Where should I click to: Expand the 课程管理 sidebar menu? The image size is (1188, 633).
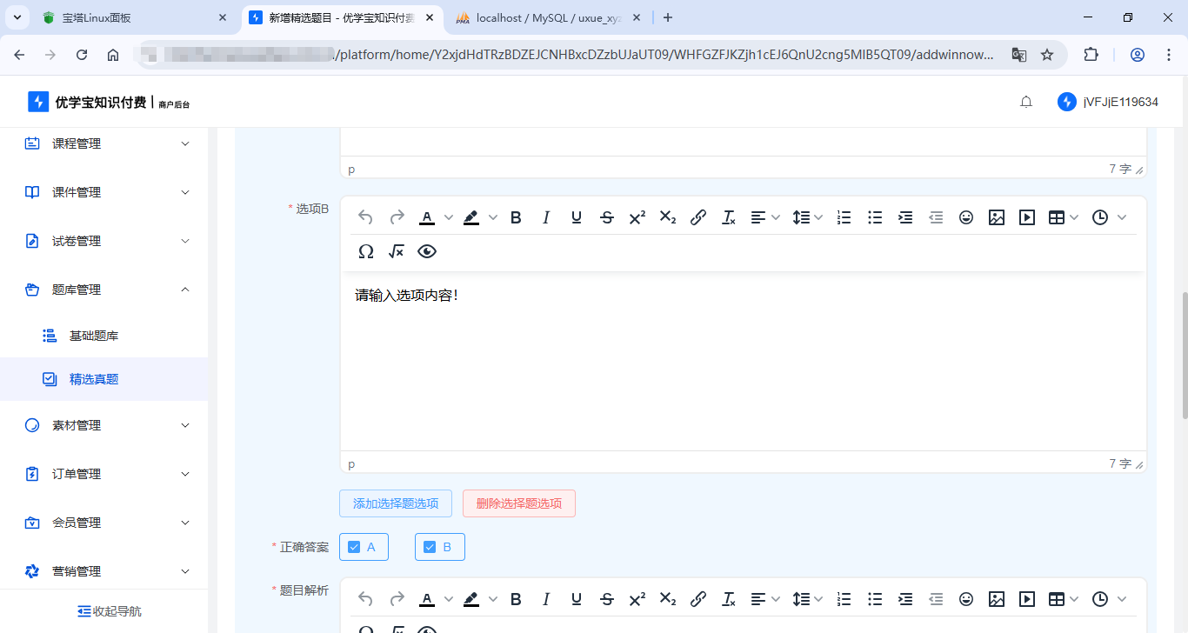[104, 143]
